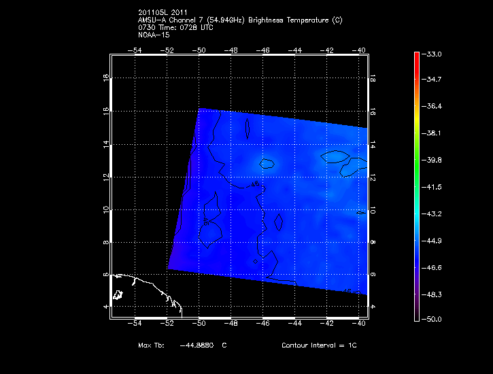This screenshot has width=493, height=374.
Task: Click the -46 longitude label on top axis
Action: 263,50
